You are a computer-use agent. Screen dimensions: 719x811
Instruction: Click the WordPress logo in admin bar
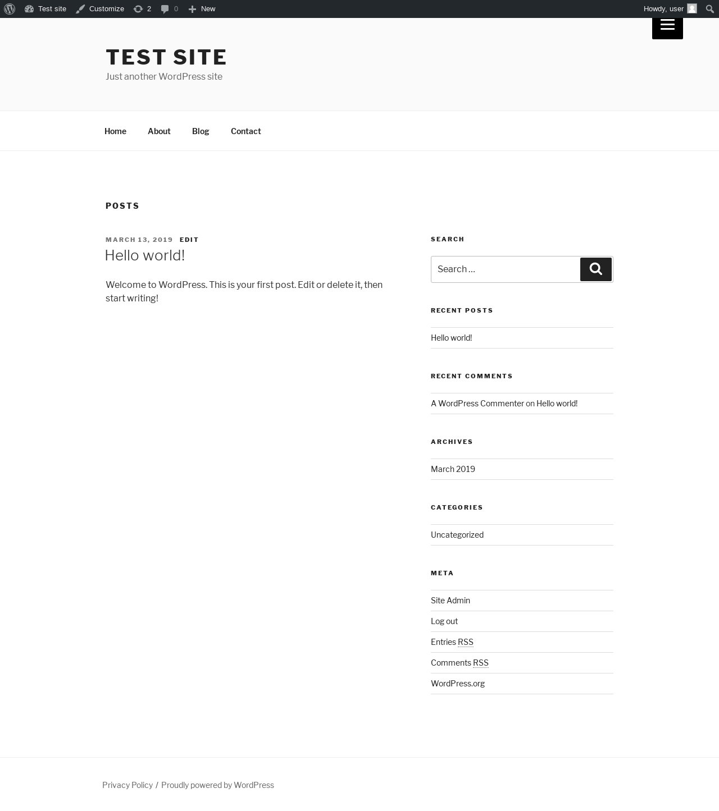point(10,9)
